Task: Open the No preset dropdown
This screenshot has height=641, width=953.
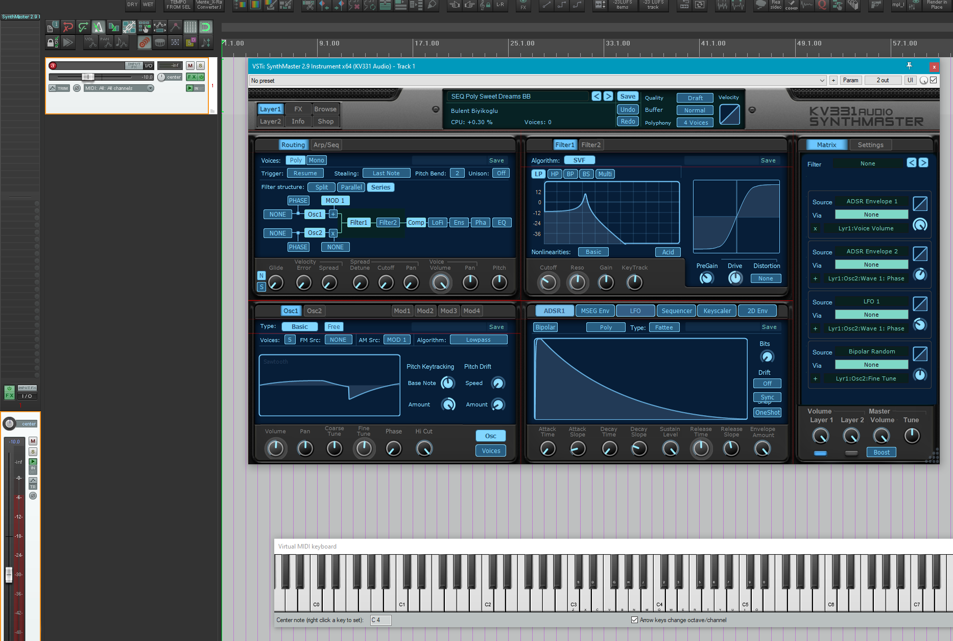Action: coord(537,80)
